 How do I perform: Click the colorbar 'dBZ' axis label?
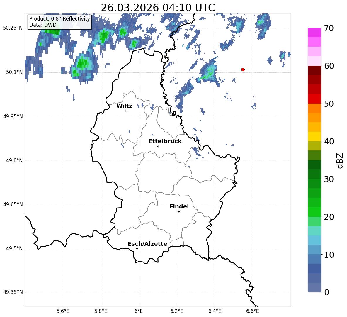tap(340, 160)
